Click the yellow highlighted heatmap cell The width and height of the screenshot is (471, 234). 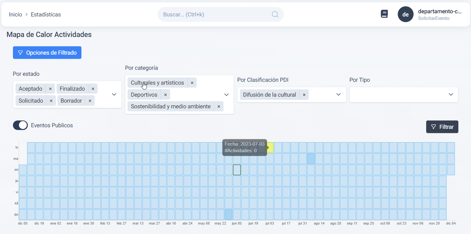[x=270, y=147]
